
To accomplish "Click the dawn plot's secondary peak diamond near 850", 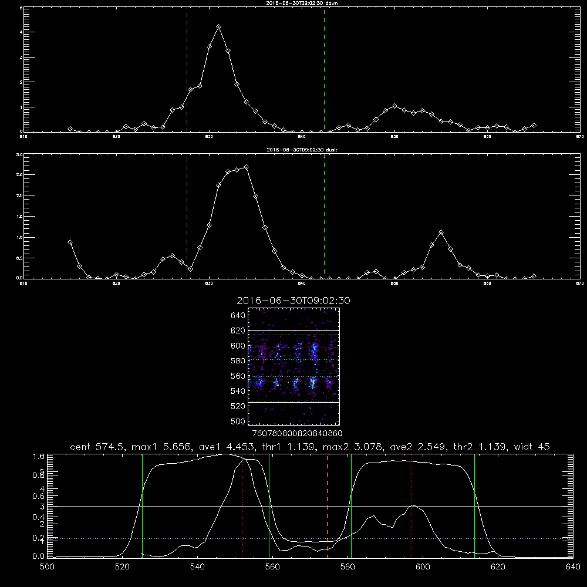I will [x=394, y=106].
